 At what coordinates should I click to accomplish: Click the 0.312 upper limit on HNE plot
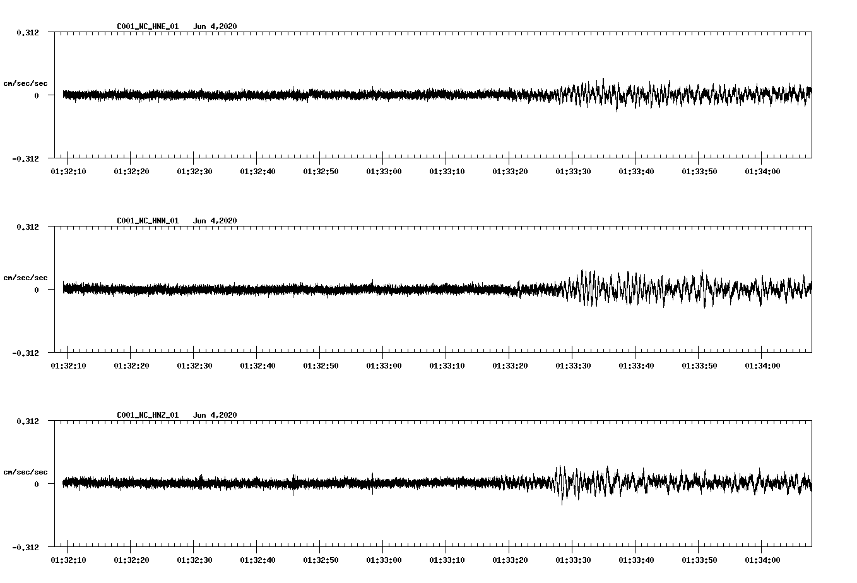coord(27,32)
